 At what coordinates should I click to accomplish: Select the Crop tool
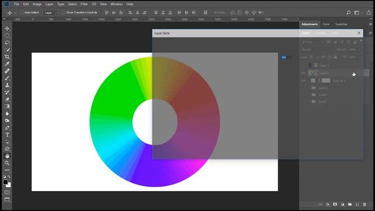7,57
